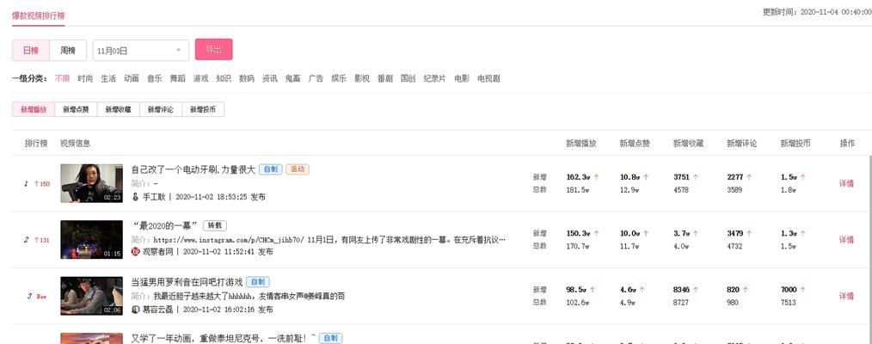This screenshot has height=344, width=872.
Task: Filter by the 不限 category
Action: point(62,79)
